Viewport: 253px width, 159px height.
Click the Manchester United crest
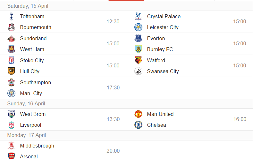pos(138,114)
